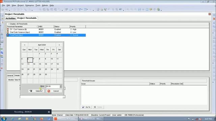Pick April 13 in the calendar

pos(30,65)
